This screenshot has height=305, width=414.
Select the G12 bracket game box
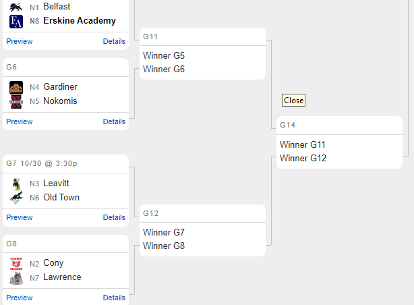202,231
